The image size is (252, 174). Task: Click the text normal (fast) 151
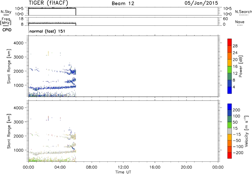(47, 31)
